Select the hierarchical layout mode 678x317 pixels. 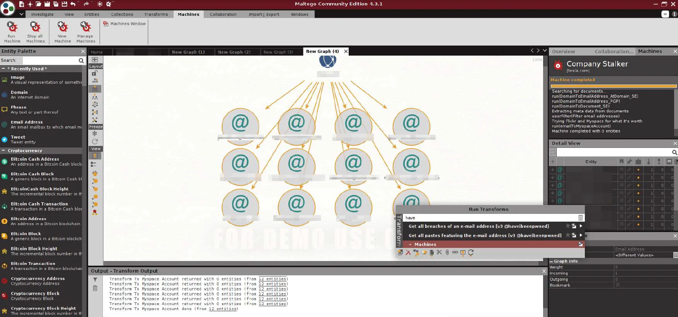(95, 97)
